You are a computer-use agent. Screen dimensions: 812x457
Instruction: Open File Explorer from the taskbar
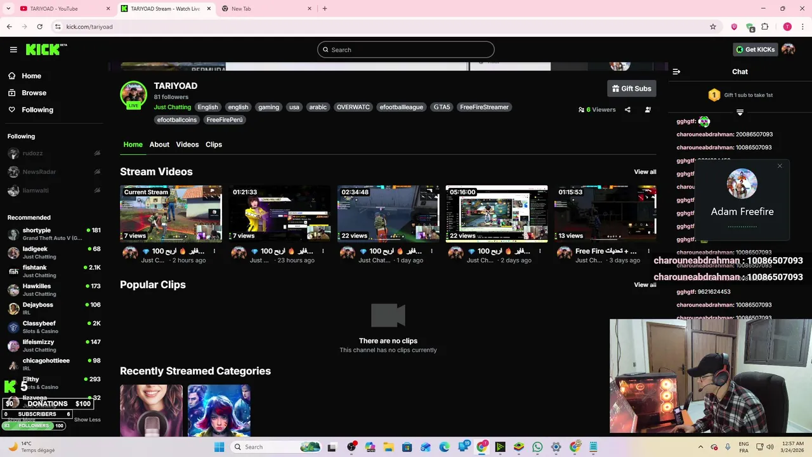click(388, 447)
